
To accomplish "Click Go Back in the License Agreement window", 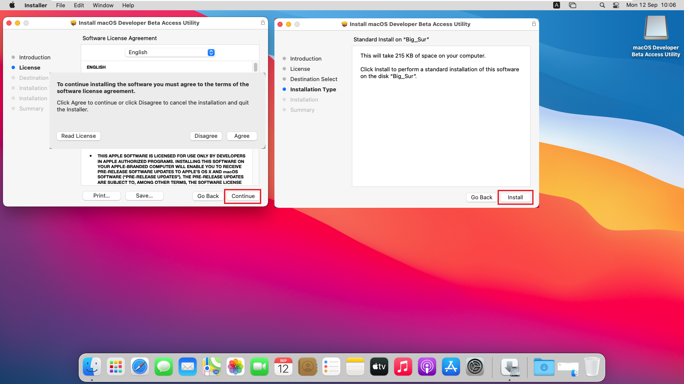I will tap(208, 196).
